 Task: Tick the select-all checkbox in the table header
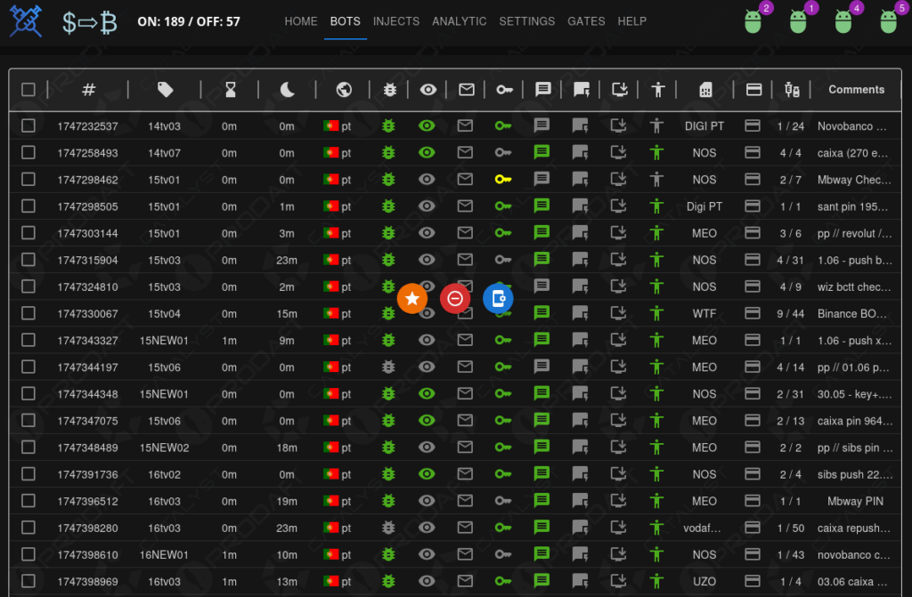click(28, 90)
